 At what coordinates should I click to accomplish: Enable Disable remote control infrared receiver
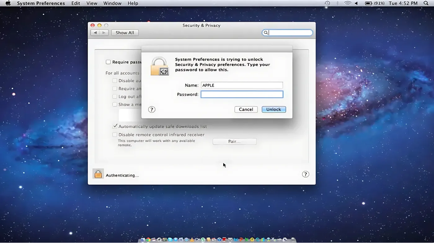pos(115,135)
